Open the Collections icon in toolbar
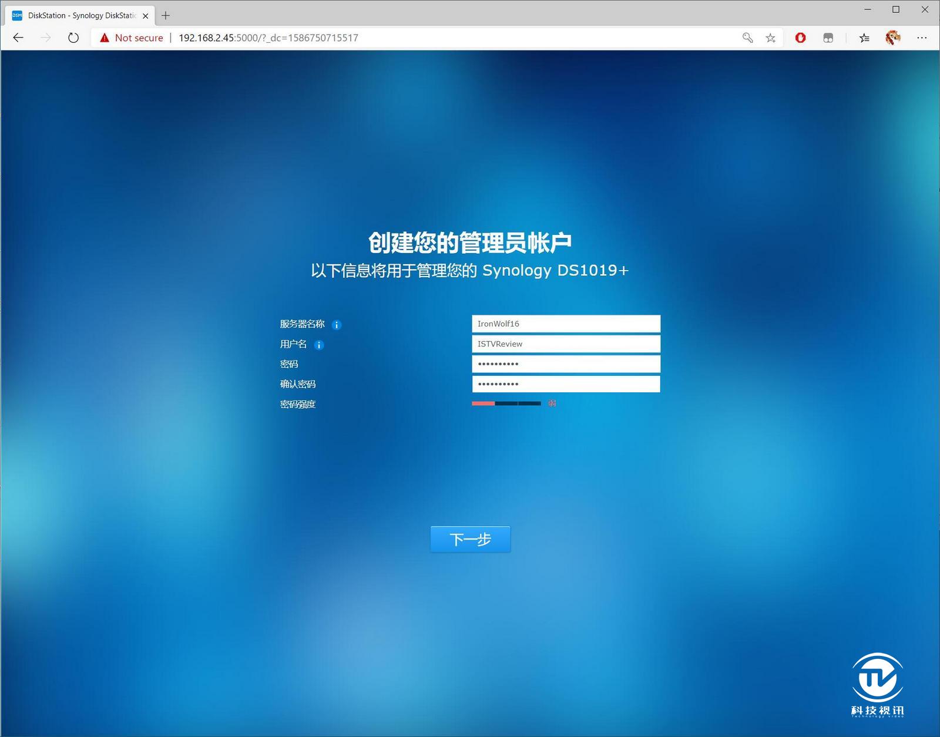 [828, 38]
